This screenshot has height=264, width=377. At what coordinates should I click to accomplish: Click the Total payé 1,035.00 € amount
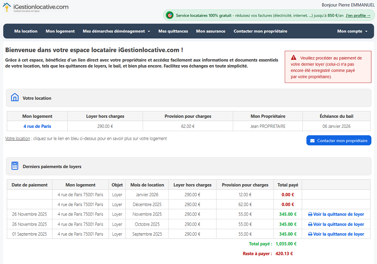click(x=286, y=244)
